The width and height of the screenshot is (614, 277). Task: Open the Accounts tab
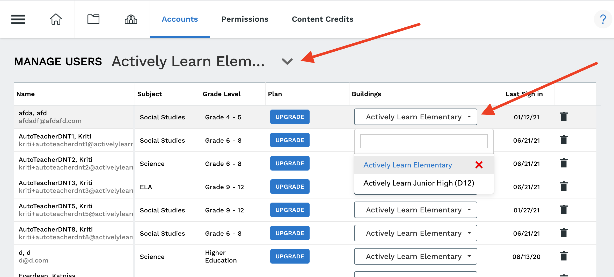coord(180,19)
